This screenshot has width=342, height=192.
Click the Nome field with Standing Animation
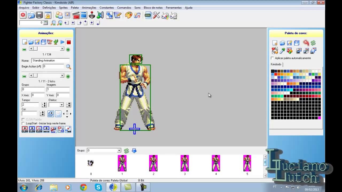[50, 61]
